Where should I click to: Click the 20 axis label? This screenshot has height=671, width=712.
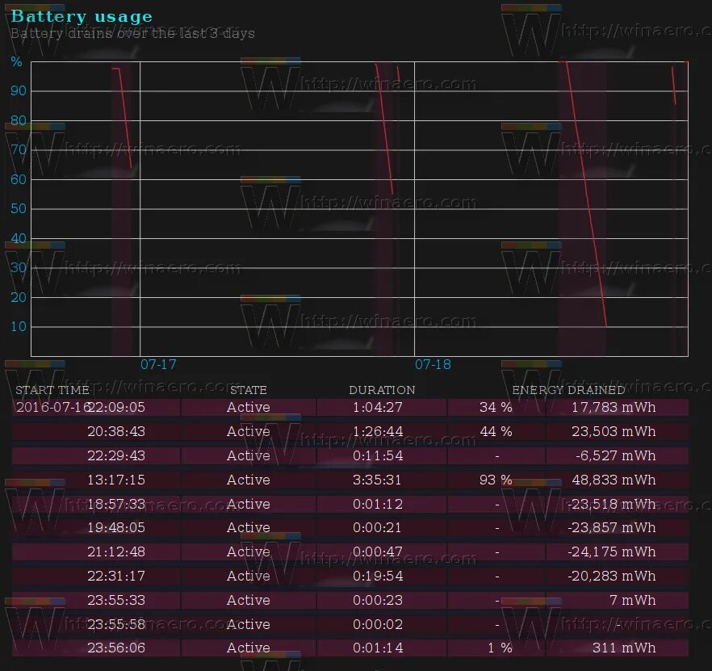(18, 297)
